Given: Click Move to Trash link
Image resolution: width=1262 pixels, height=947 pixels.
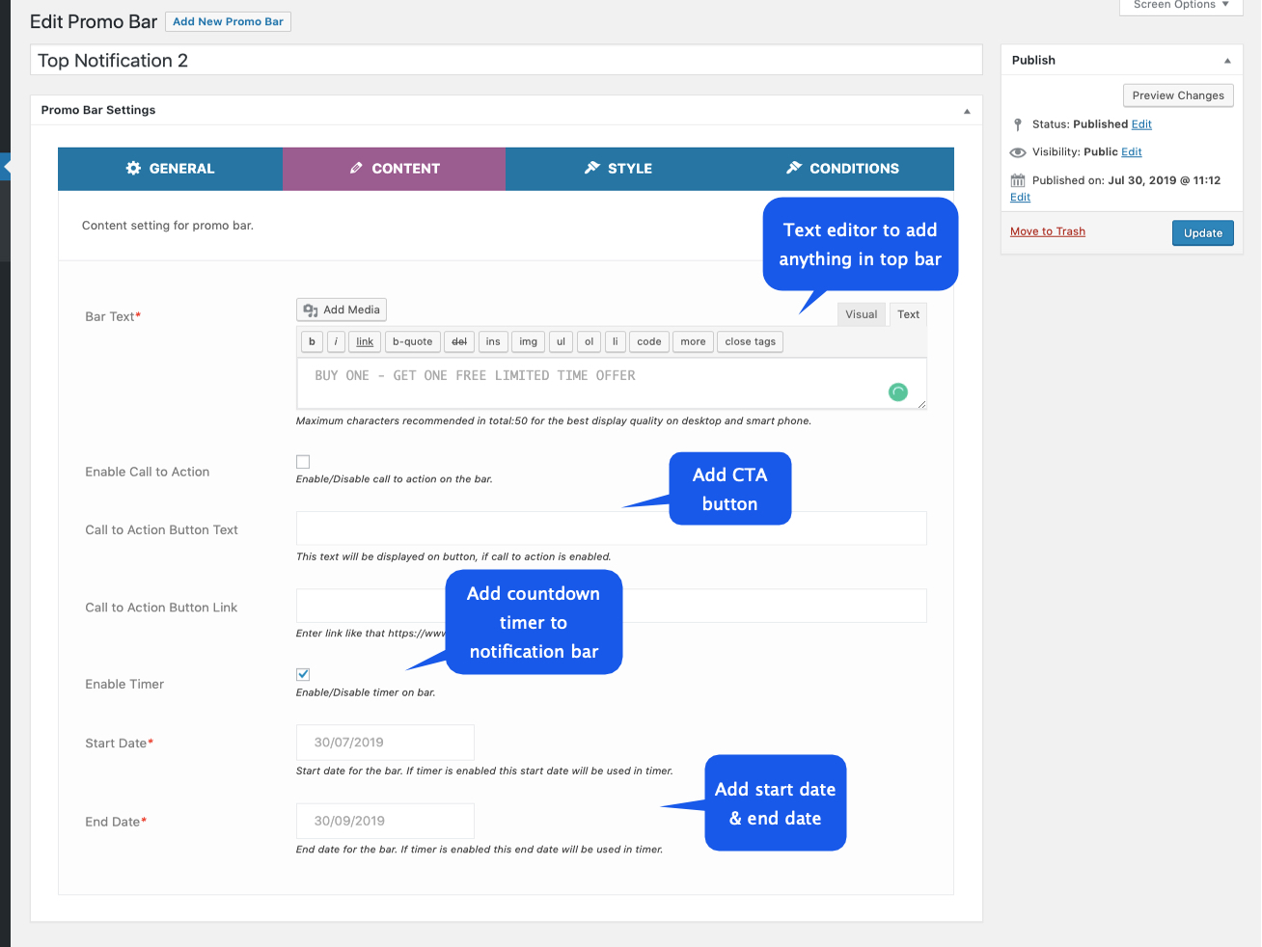Looking at the screenshot, I should pos(1048,231).
